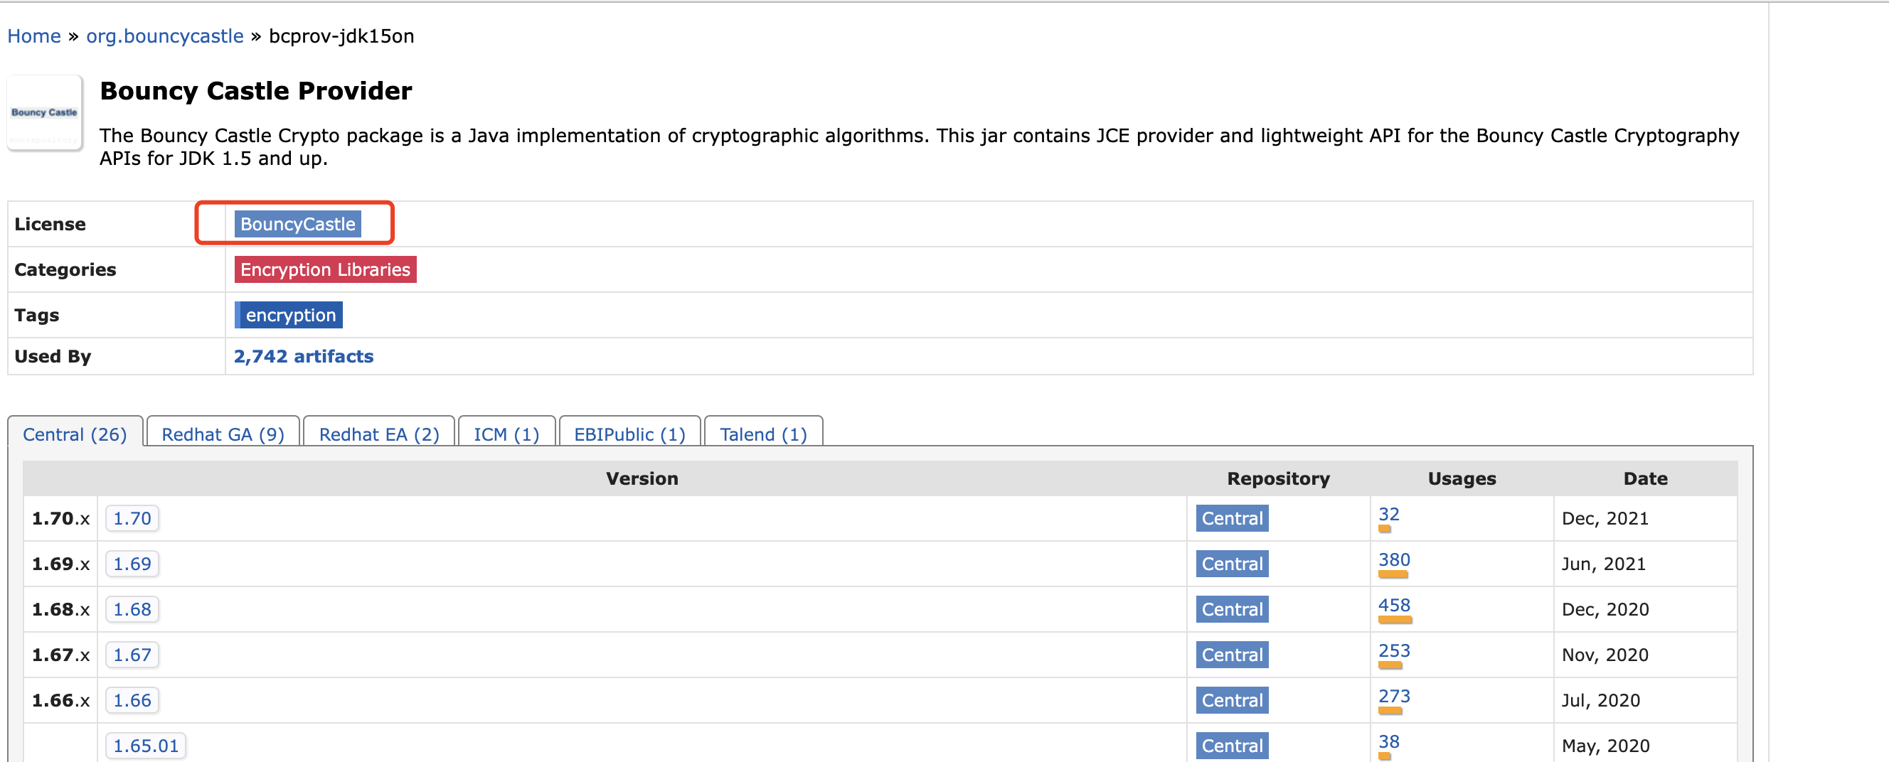This screenshot has width=1889, height=762.
Task: Click the Bouncy Castle logo thumbnail
Action: pos(45,113)
